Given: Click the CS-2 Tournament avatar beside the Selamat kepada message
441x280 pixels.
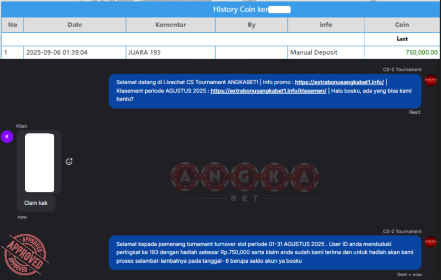Looking at the screenshot, I should point(431,242).
